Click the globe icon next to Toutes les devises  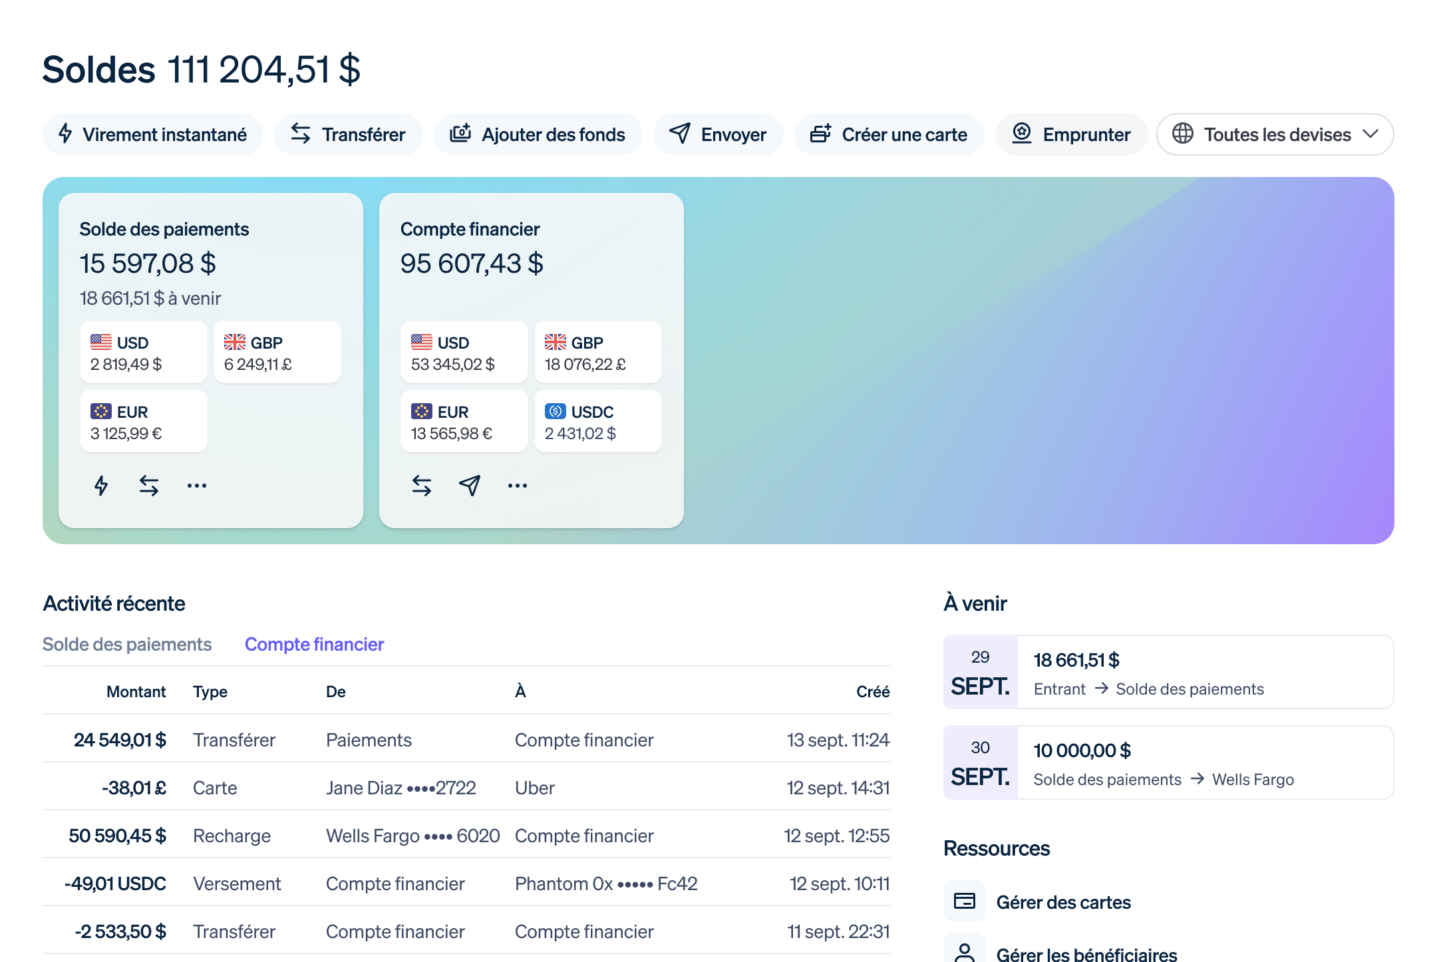1185,134
